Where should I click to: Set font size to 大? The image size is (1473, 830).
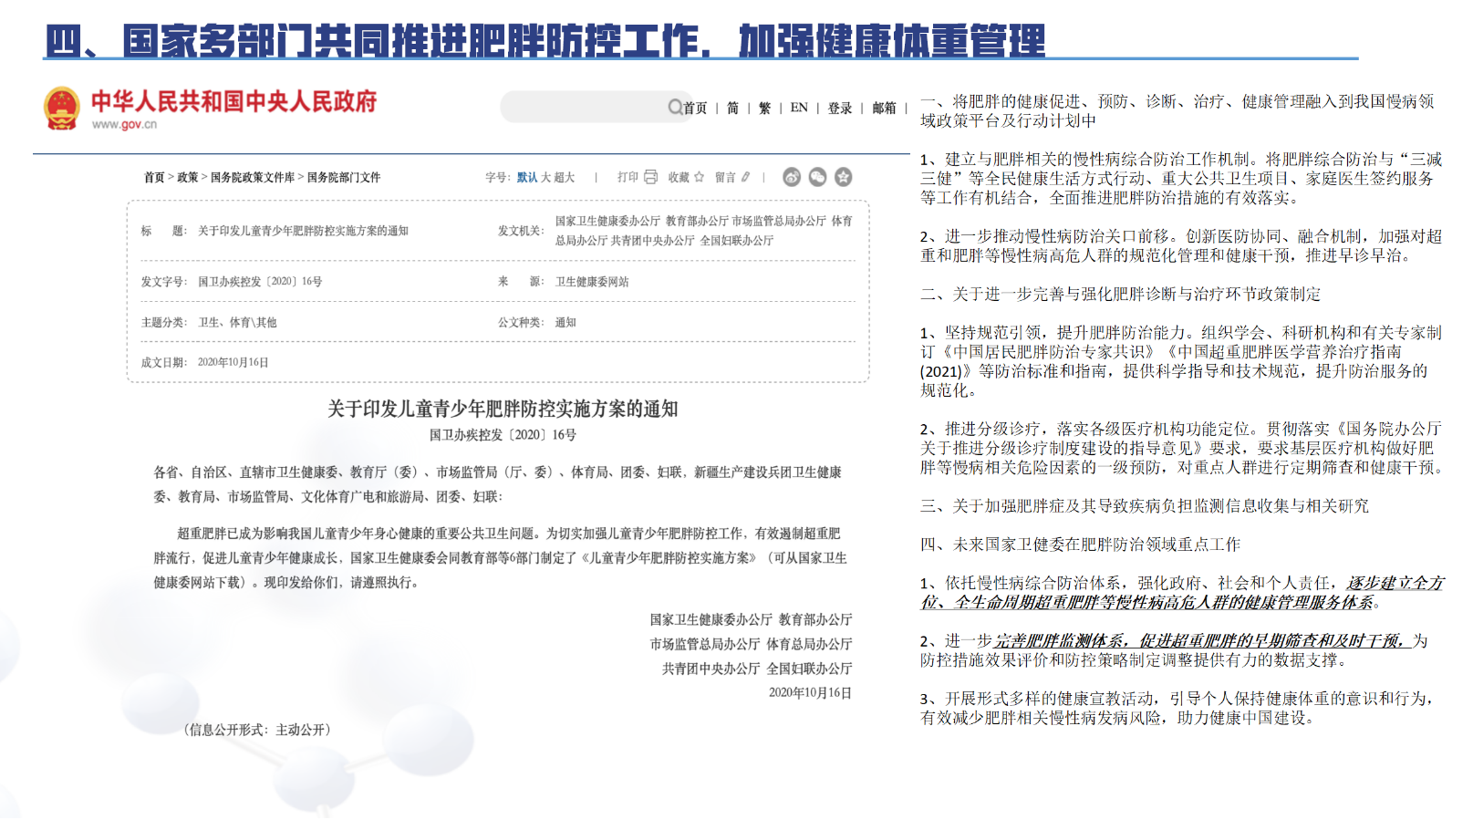click(546, 177)
